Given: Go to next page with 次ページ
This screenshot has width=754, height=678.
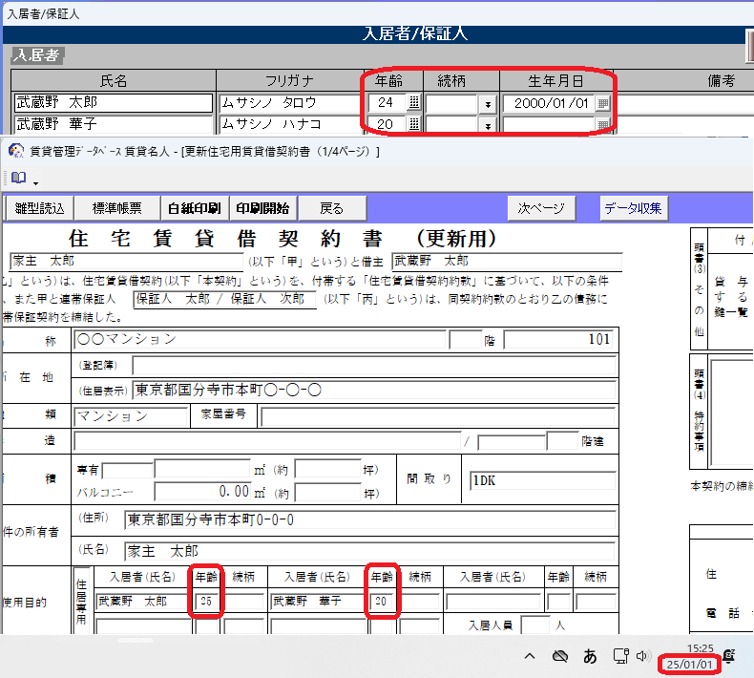Looking at the screenshot, I should [541, 208].
